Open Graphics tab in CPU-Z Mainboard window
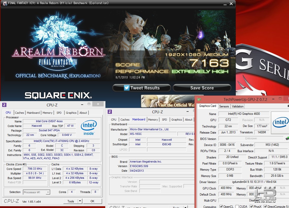Viewport: 289px width, 208px height. 177,120
